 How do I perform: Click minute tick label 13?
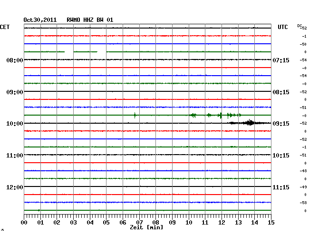[x=238, y=222]
